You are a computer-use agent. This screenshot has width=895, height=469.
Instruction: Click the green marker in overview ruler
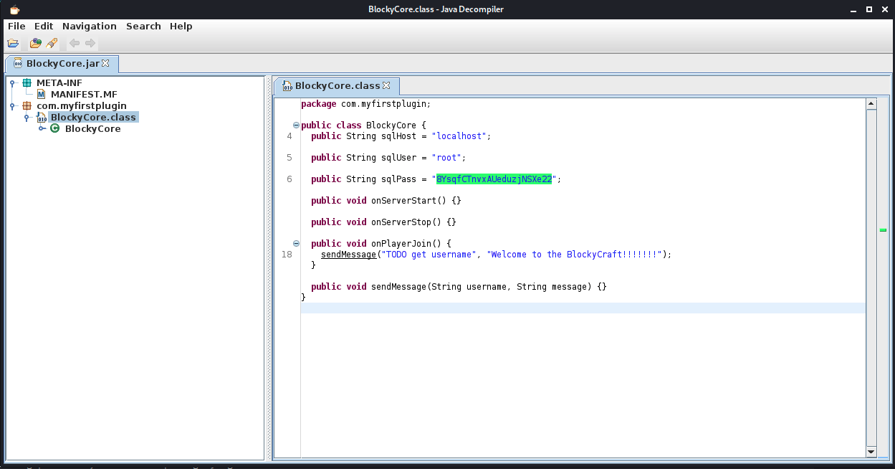click(x=883, y=230)
